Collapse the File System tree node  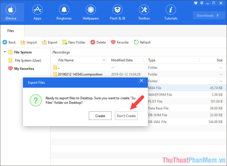5,52
